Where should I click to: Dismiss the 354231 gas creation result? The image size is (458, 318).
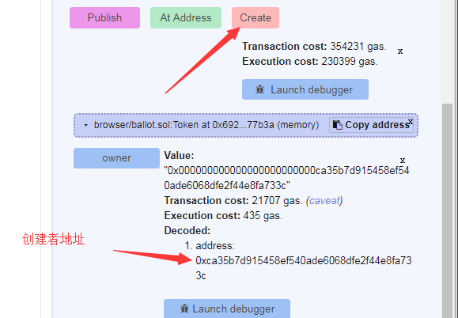(x=400, y=51)
